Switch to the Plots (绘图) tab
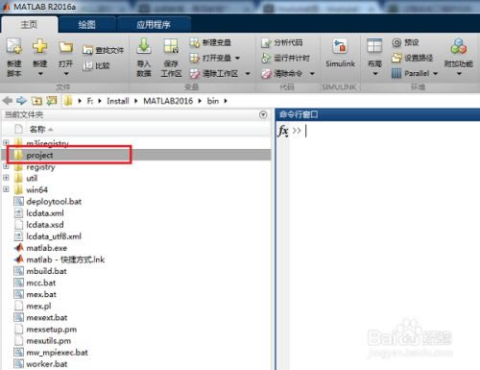Viewport: 480px width, 370px height. click(x=86, y=24)
